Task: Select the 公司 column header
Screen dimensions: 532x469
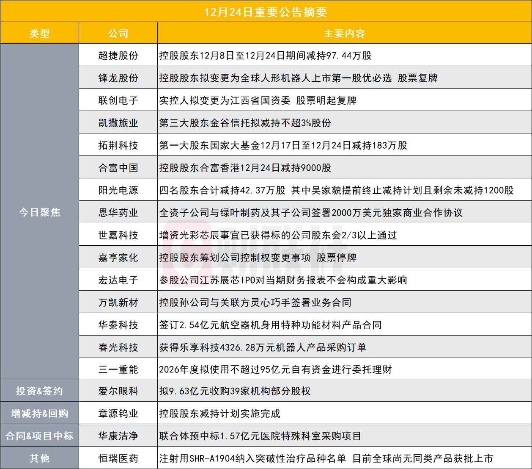Action: tap(118, 33)
